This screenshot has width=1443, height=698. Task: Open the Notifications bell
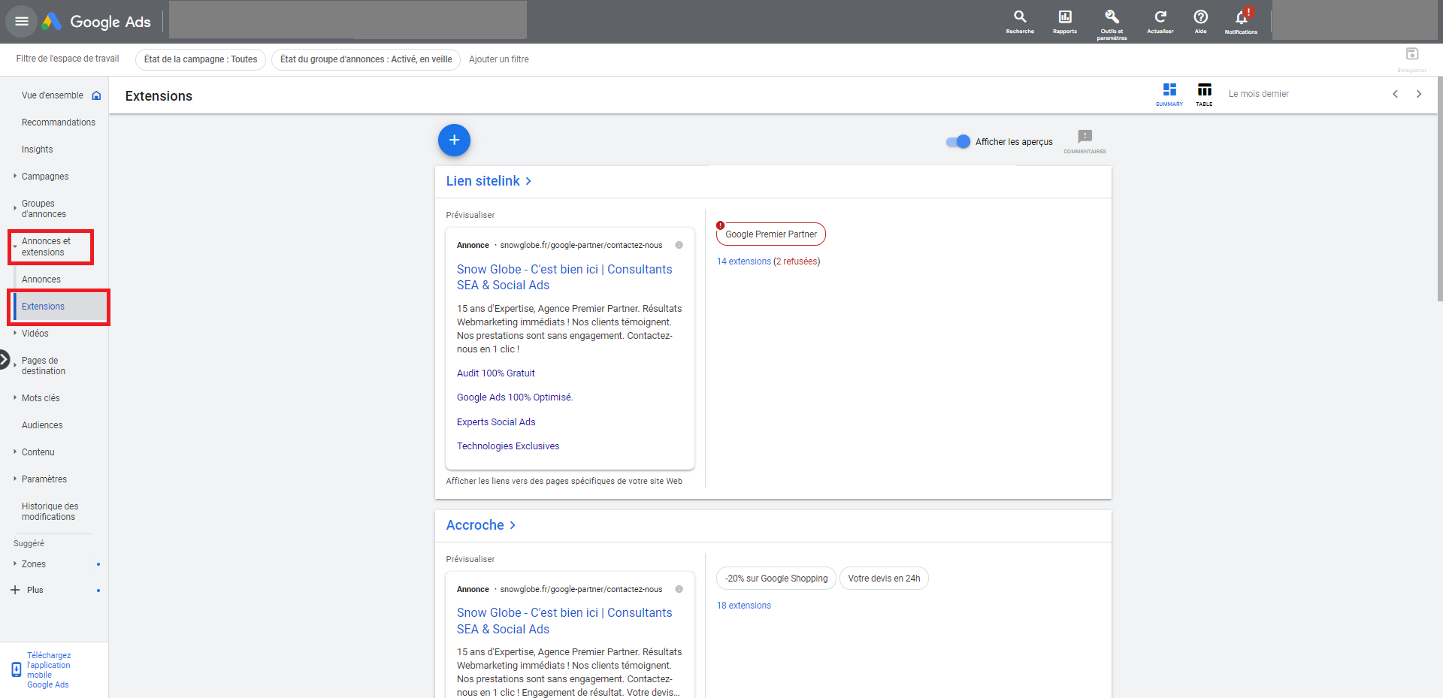point(1241,21)
